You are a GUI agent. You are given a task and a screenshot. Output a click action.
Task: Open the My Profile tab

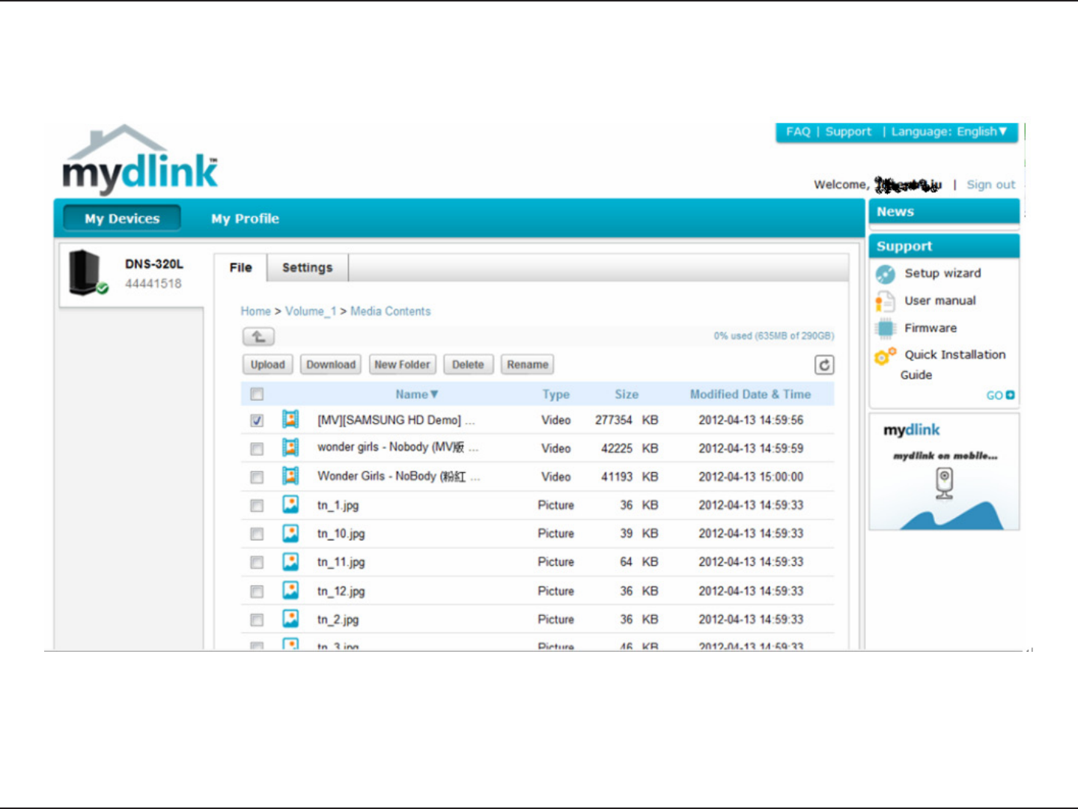pos(245,219)
